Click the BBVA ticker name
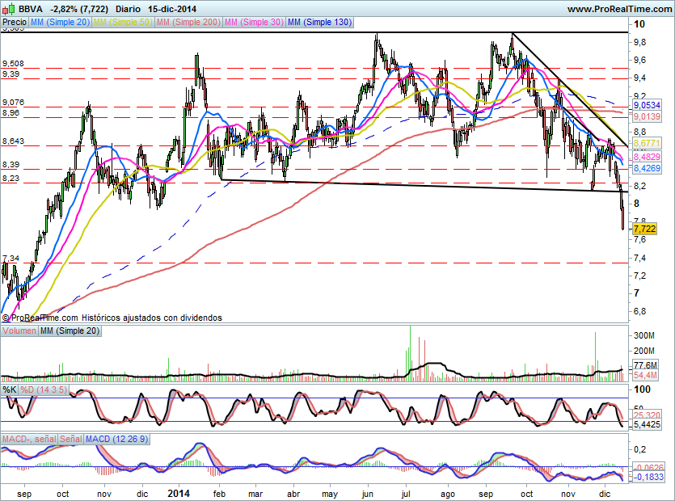 (x=30, y=9)
